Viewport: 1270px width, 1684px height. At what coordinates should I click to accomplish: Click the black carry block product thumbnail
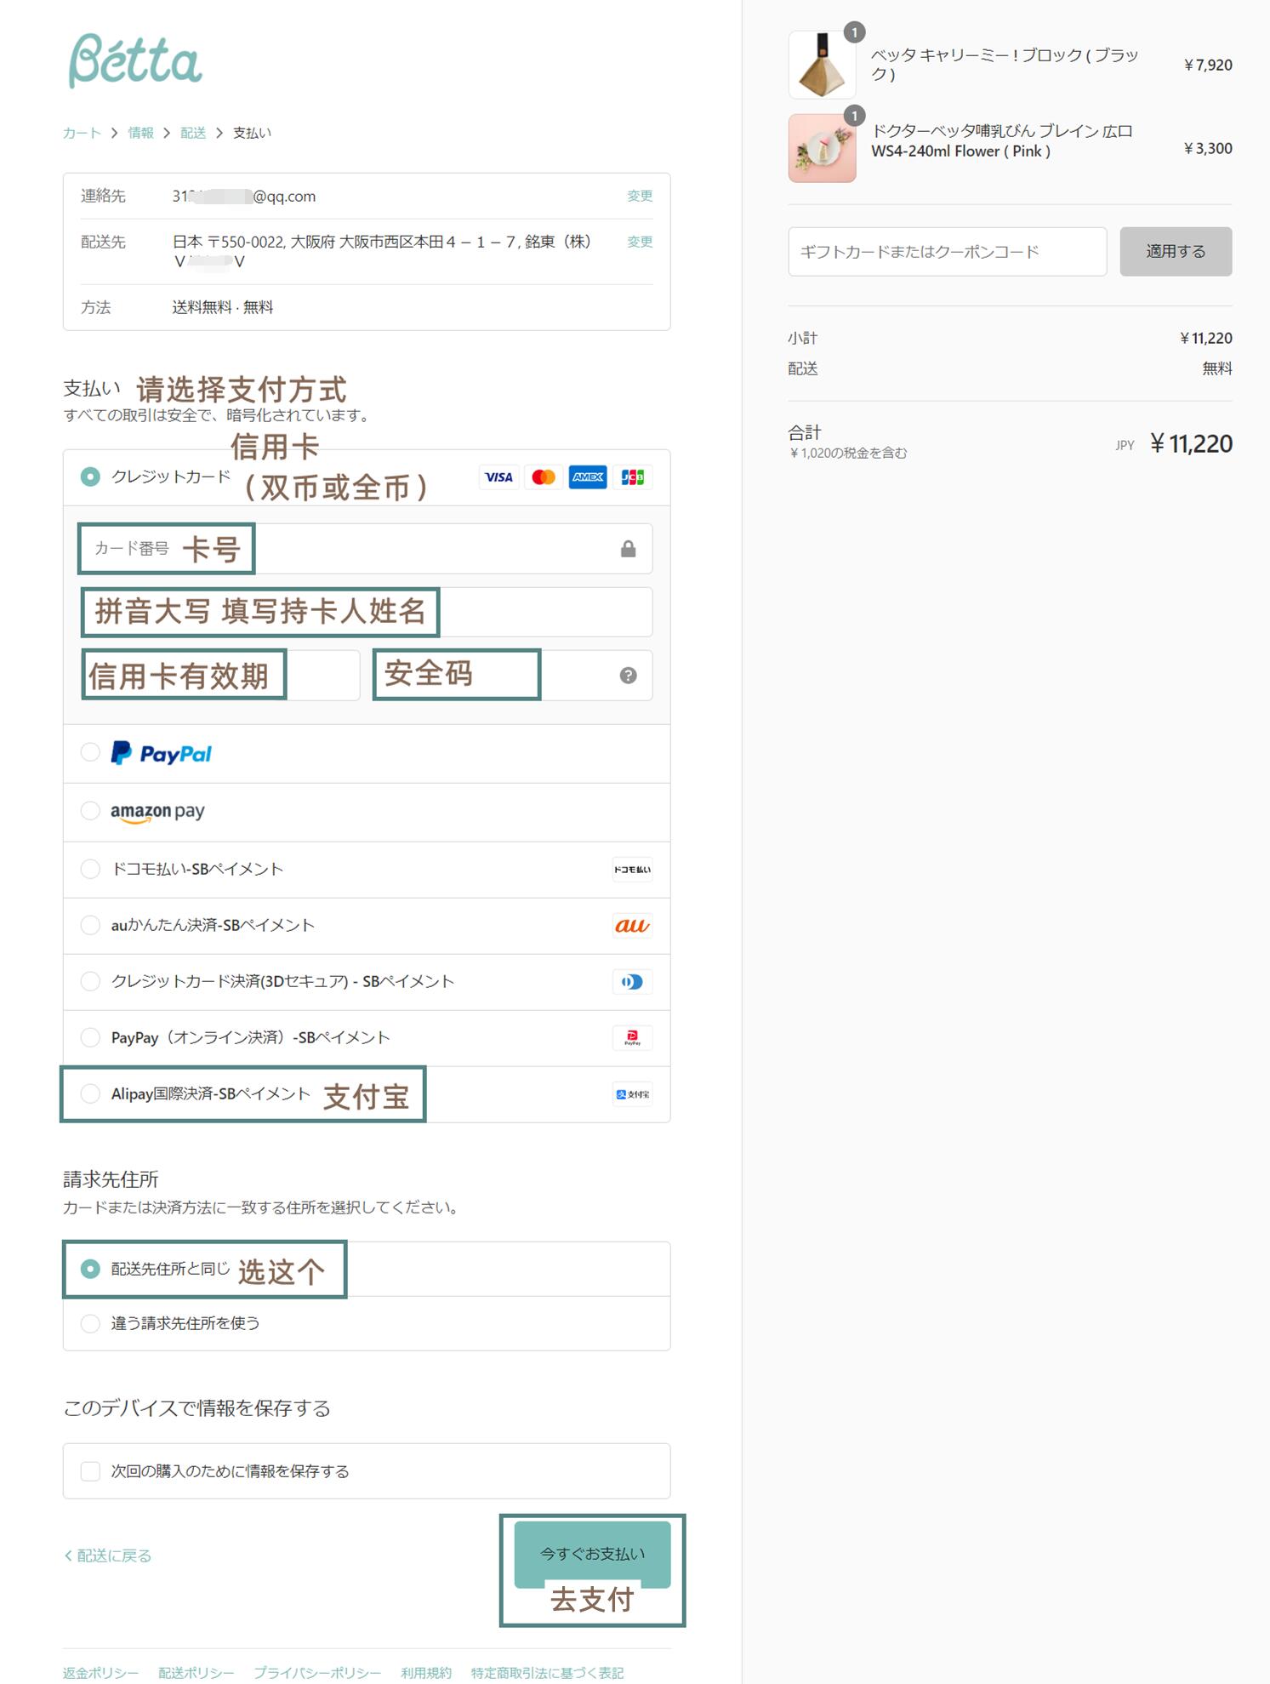click(823, 66)
